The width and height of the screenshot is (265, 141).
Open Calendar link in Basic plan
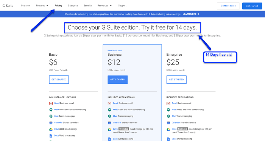tap(58, 122)
